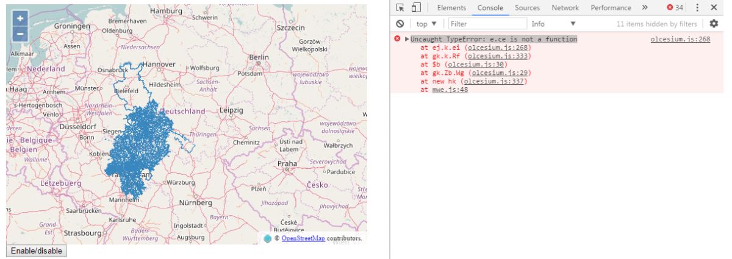This screenshot has height=259, width=732.
Task: Click the Leipzig label on the map
Action: [231, 110]
